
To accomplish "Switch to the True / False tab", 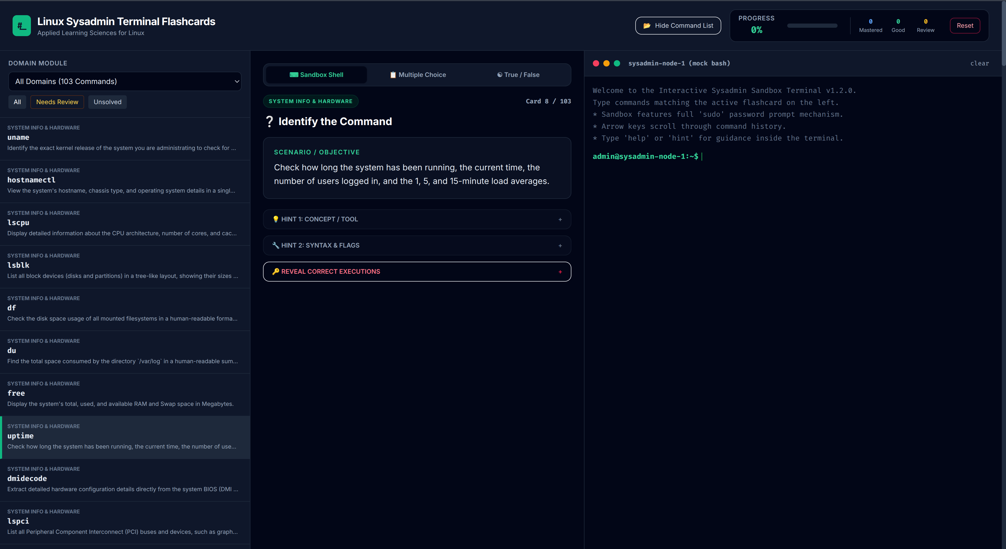I will pyautogui.click(x=518, y=75).
